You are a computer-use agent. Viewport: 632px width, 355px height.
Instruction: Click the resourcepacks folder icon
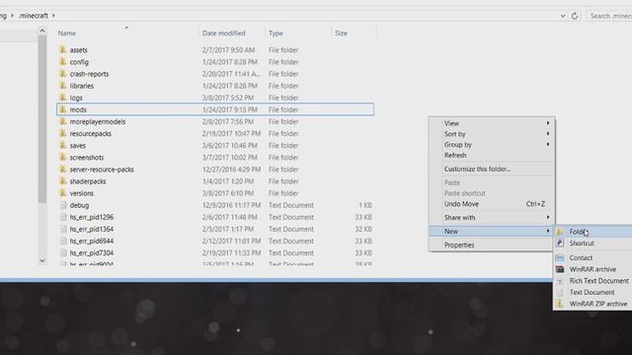pos(63,133)
